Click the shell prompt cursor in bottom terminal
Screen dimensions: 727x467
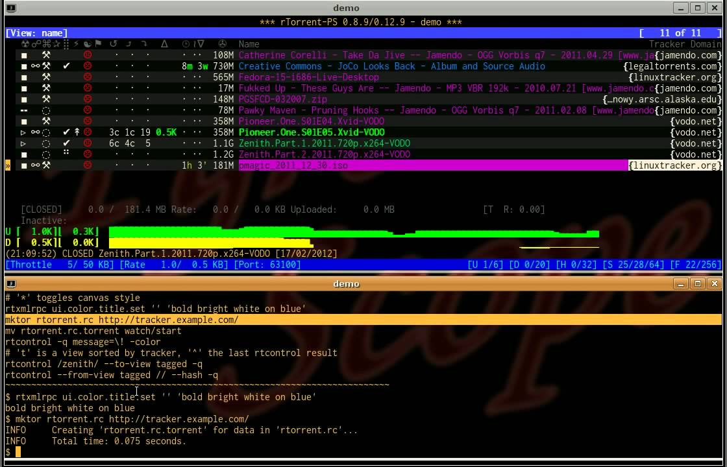click(18, 452)
